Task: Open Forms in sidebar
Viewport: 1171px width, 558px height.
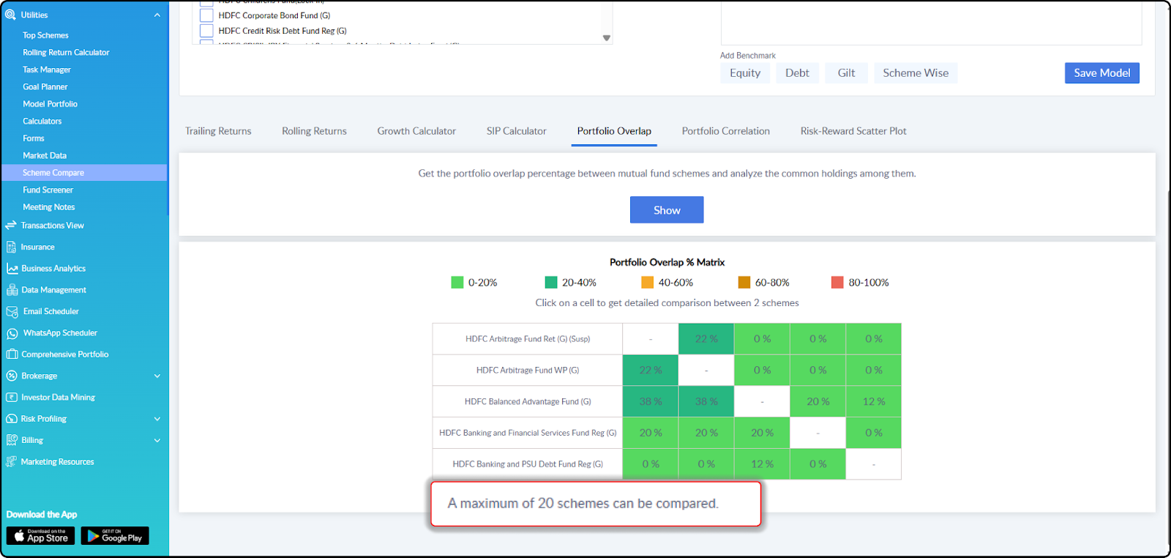Action: 34,138
